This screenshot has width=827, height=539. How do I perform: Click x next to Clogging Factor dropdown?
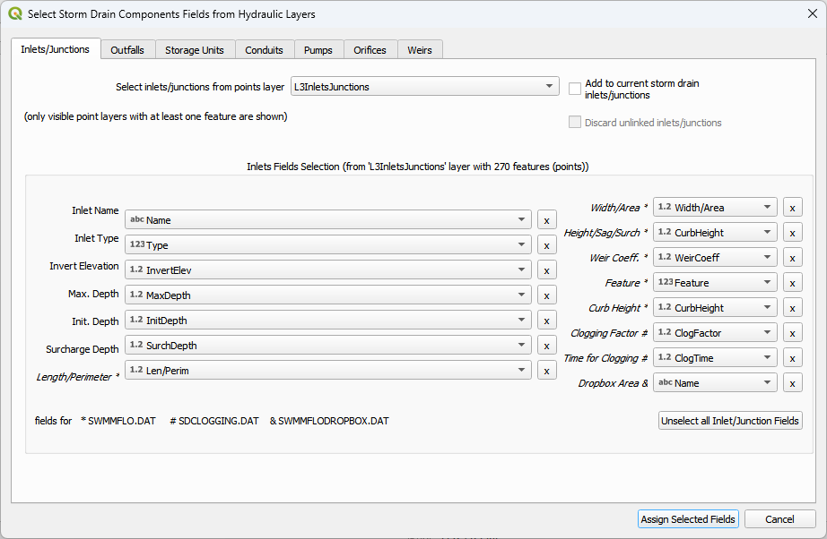tap(792, 333)
